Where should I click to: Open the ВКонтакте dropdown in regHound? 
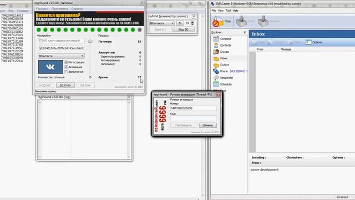[61, 56]
